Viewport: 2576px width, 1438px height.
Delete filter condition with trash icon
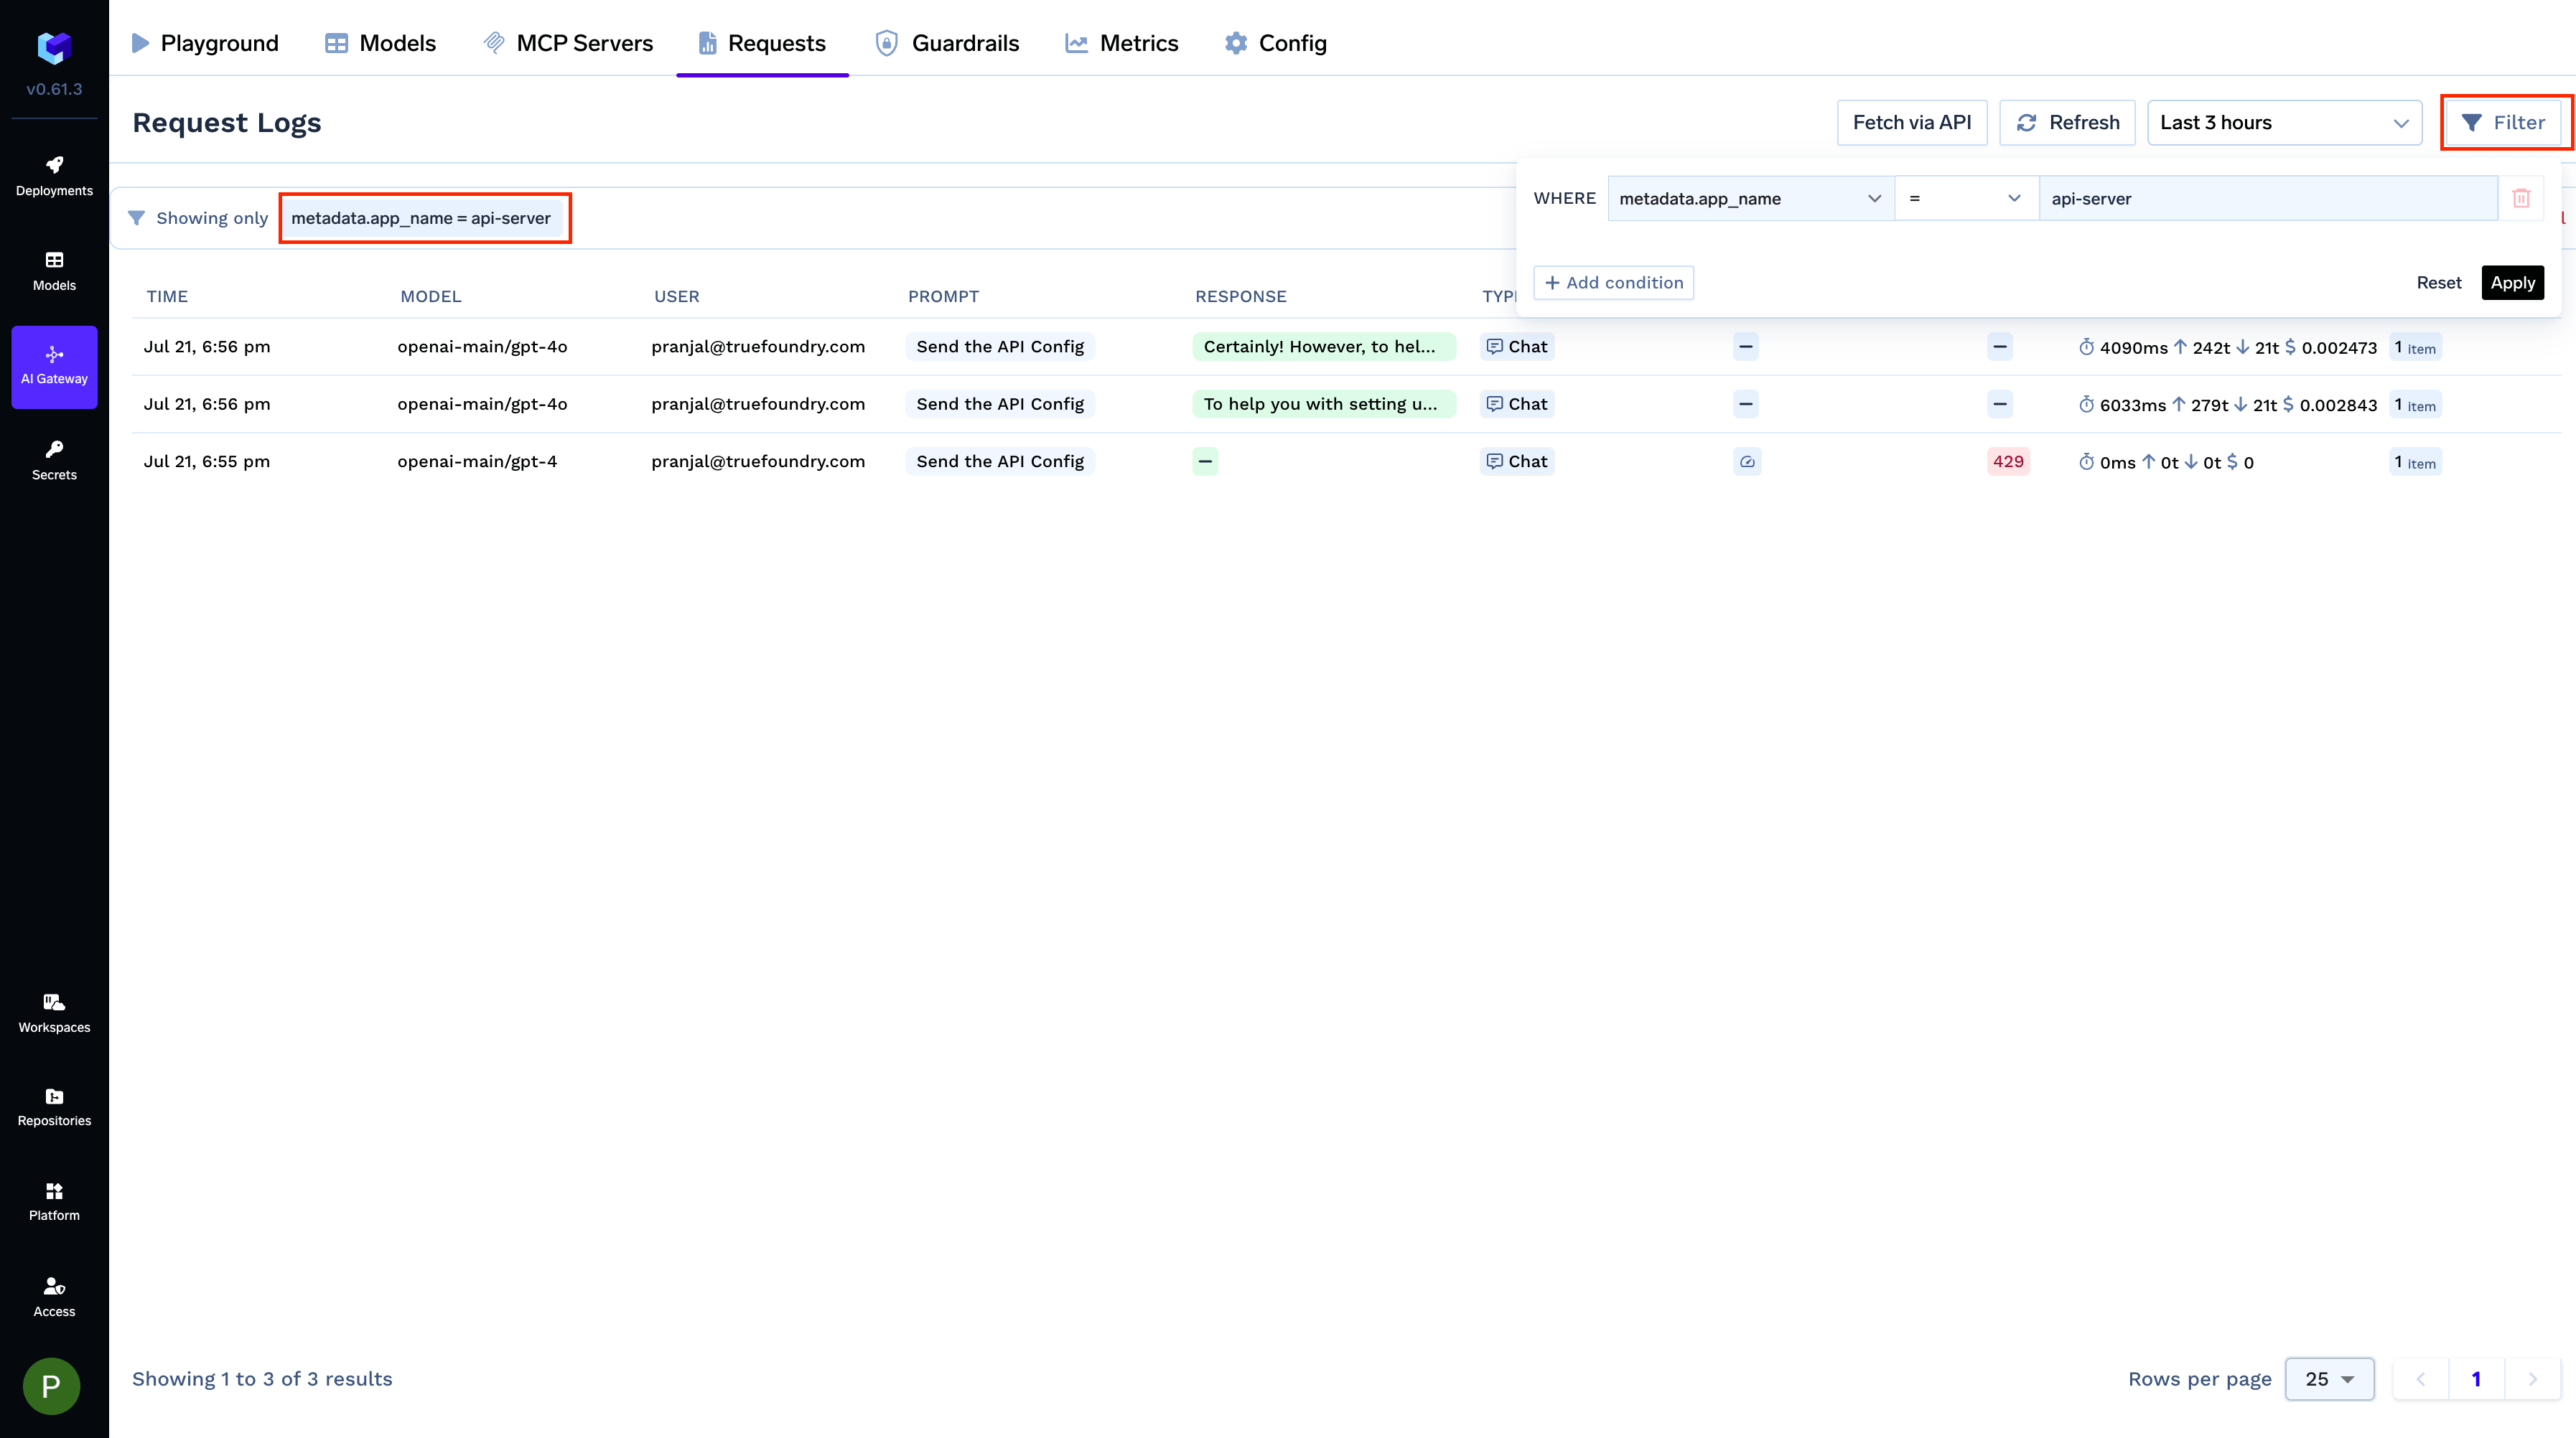click(x=2521, y=198)
